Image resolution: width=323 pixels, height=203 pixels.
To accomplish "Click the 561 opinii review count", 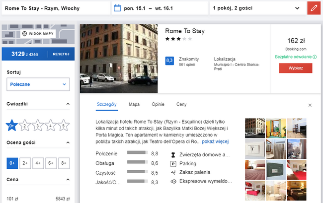I will point(187,65).
